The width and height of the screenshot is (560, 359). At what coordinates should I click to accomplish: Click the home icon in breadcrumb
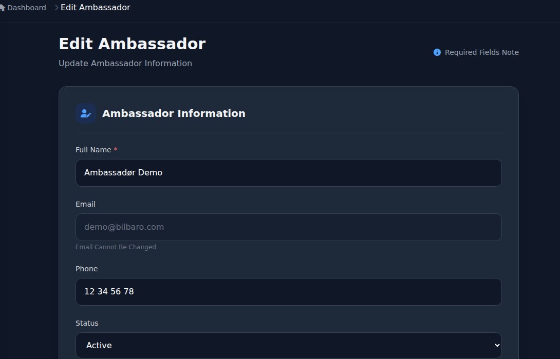click(x=2, y=8)
